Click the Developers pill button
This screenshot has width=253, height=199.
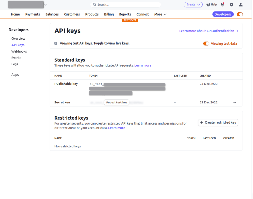click(x=223, y=14)
